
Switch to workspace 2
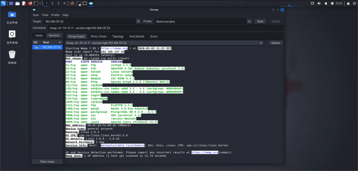coord(52,3)
